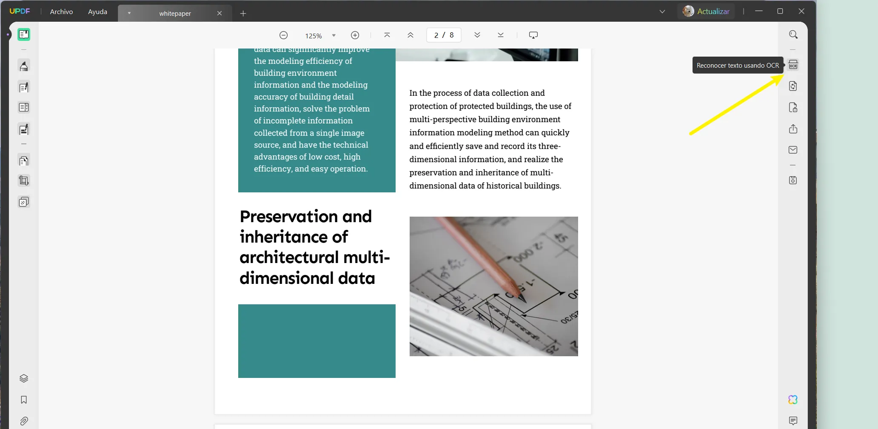This screenshot has width=878, height=429.
Task: Click teal box text 'the modeling efficiency of'
Action: click(303, 61)
